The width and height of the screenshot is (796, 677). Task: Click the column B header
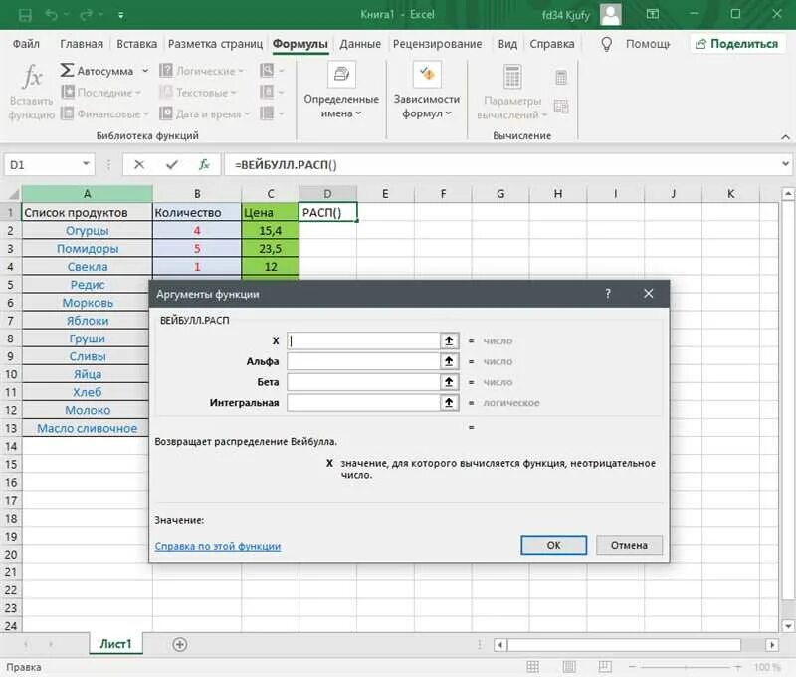click(x=197, y=193)
